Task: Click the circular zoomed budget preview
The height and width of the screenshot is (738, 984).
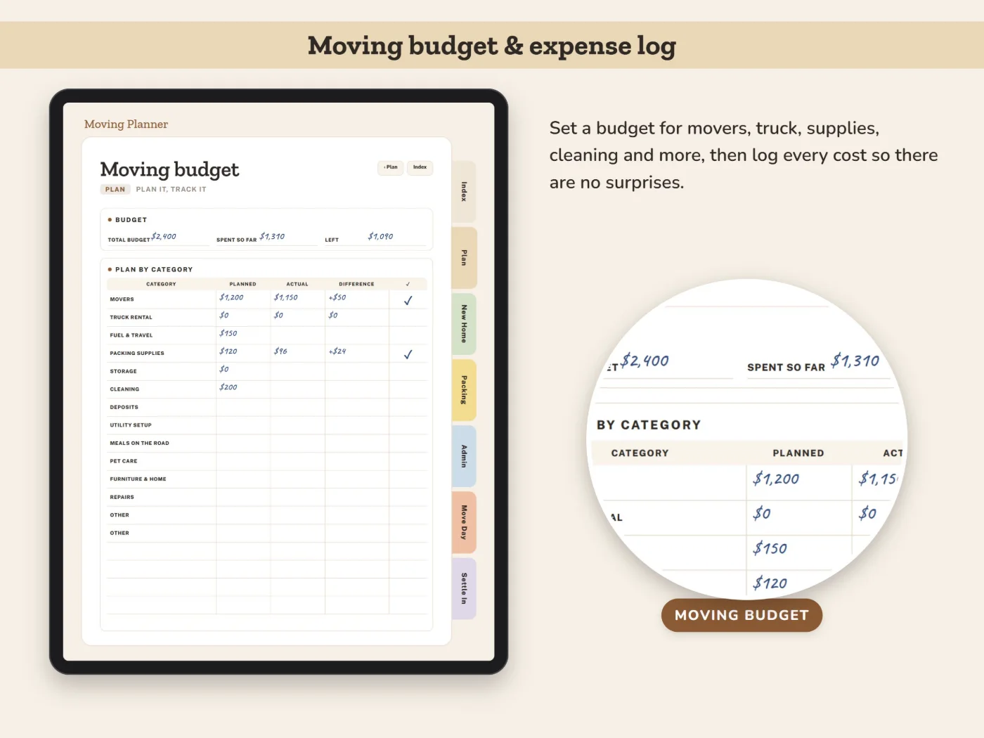Action: point(747,440)
